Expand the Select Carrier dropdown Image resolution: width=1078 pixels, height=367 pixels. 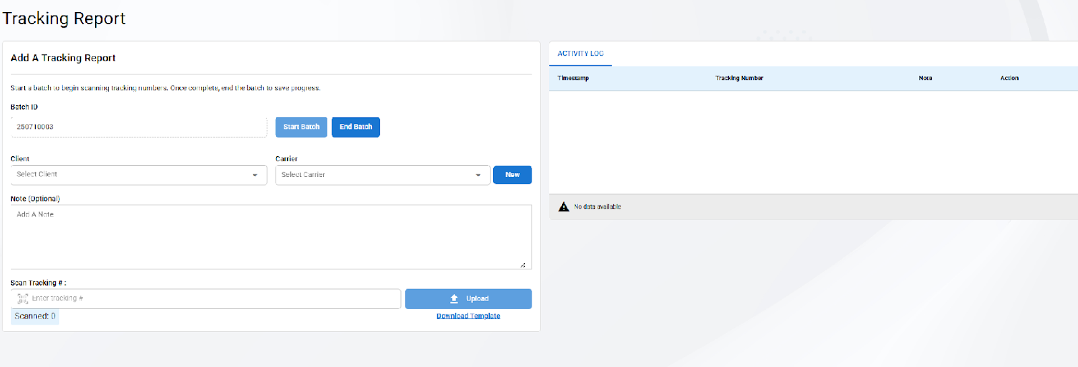click(x=382, y=174)
